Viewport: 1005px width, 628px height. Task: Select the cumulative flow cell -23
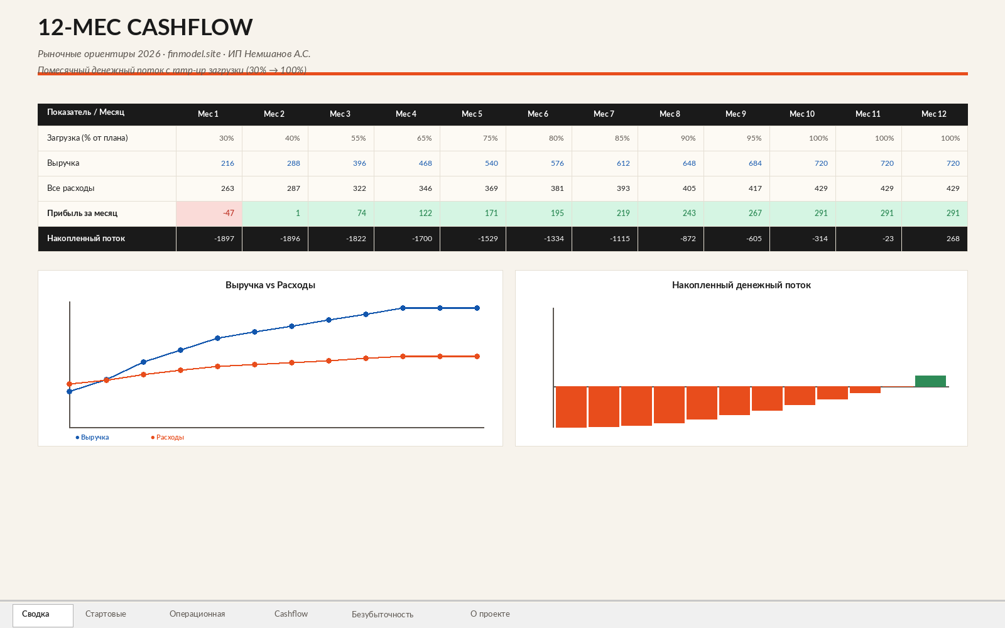[869, 239]
